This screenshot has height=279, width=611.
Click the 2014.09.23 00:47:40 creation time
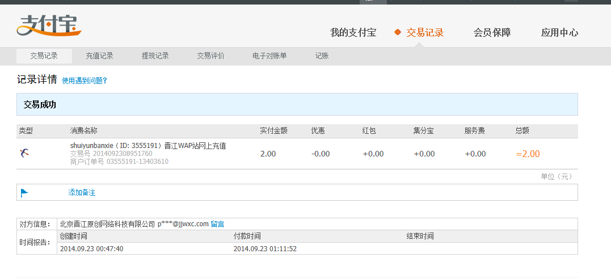pyautogui.click(x=91, y=248)
